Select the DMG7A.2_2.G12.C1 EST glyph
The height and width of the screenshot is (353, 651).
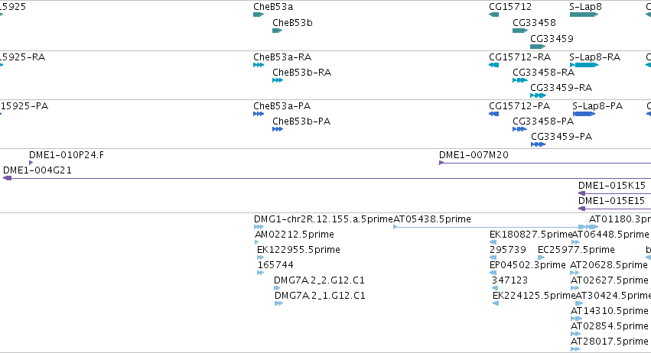tap(277, 288)
